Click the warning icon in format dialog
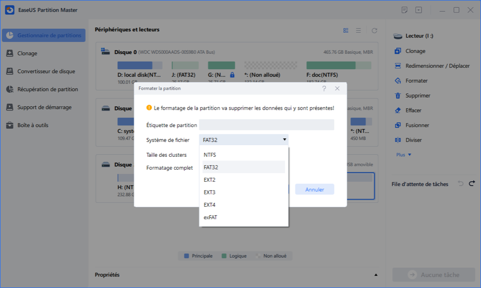 [x=149, y=108]
